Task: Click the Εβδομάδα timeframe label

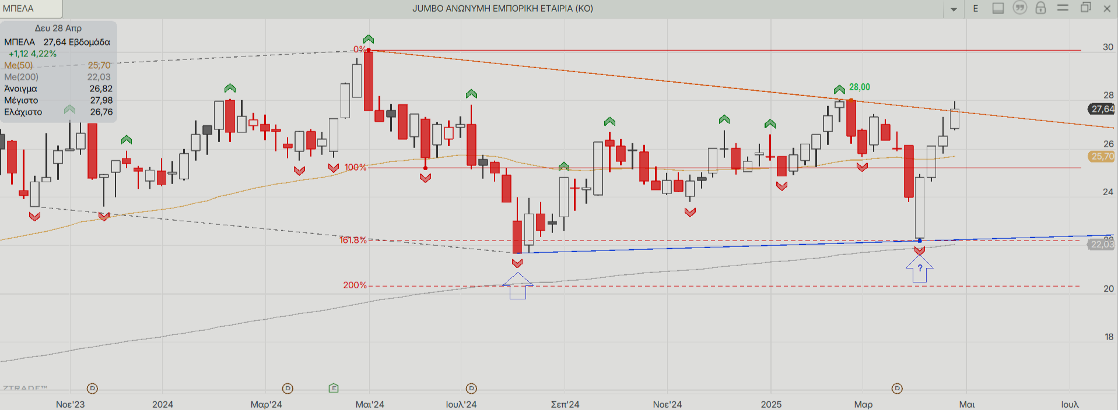Action: click(89, 42)
